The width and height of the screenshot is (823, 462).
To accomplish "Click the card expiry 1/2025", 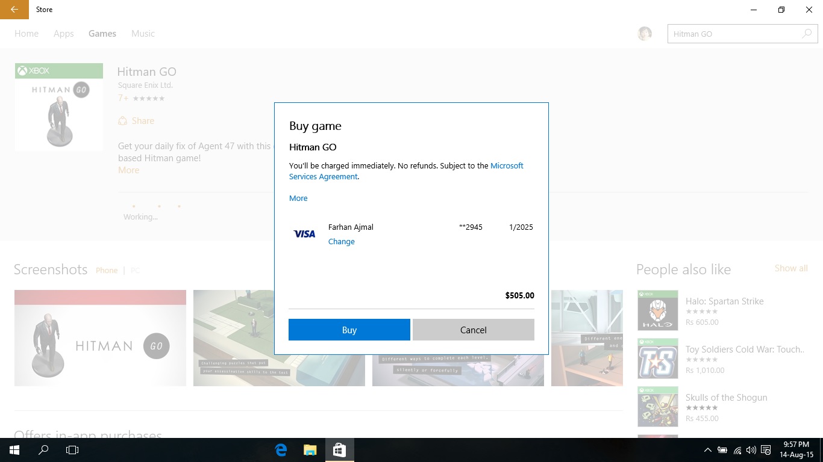I will pyautogui.click(x=521, y=227).
